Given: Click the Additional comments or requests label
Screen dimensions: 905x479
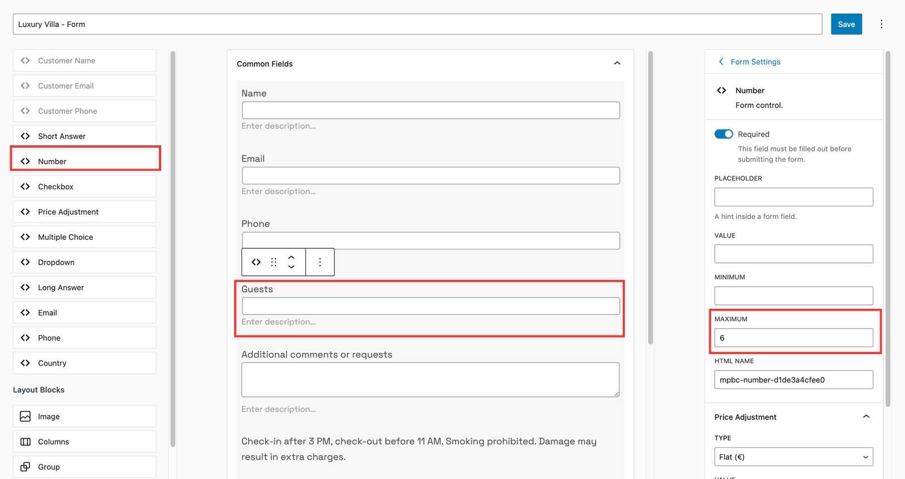Looking at the screenshot, I should [x=317, y=355].
